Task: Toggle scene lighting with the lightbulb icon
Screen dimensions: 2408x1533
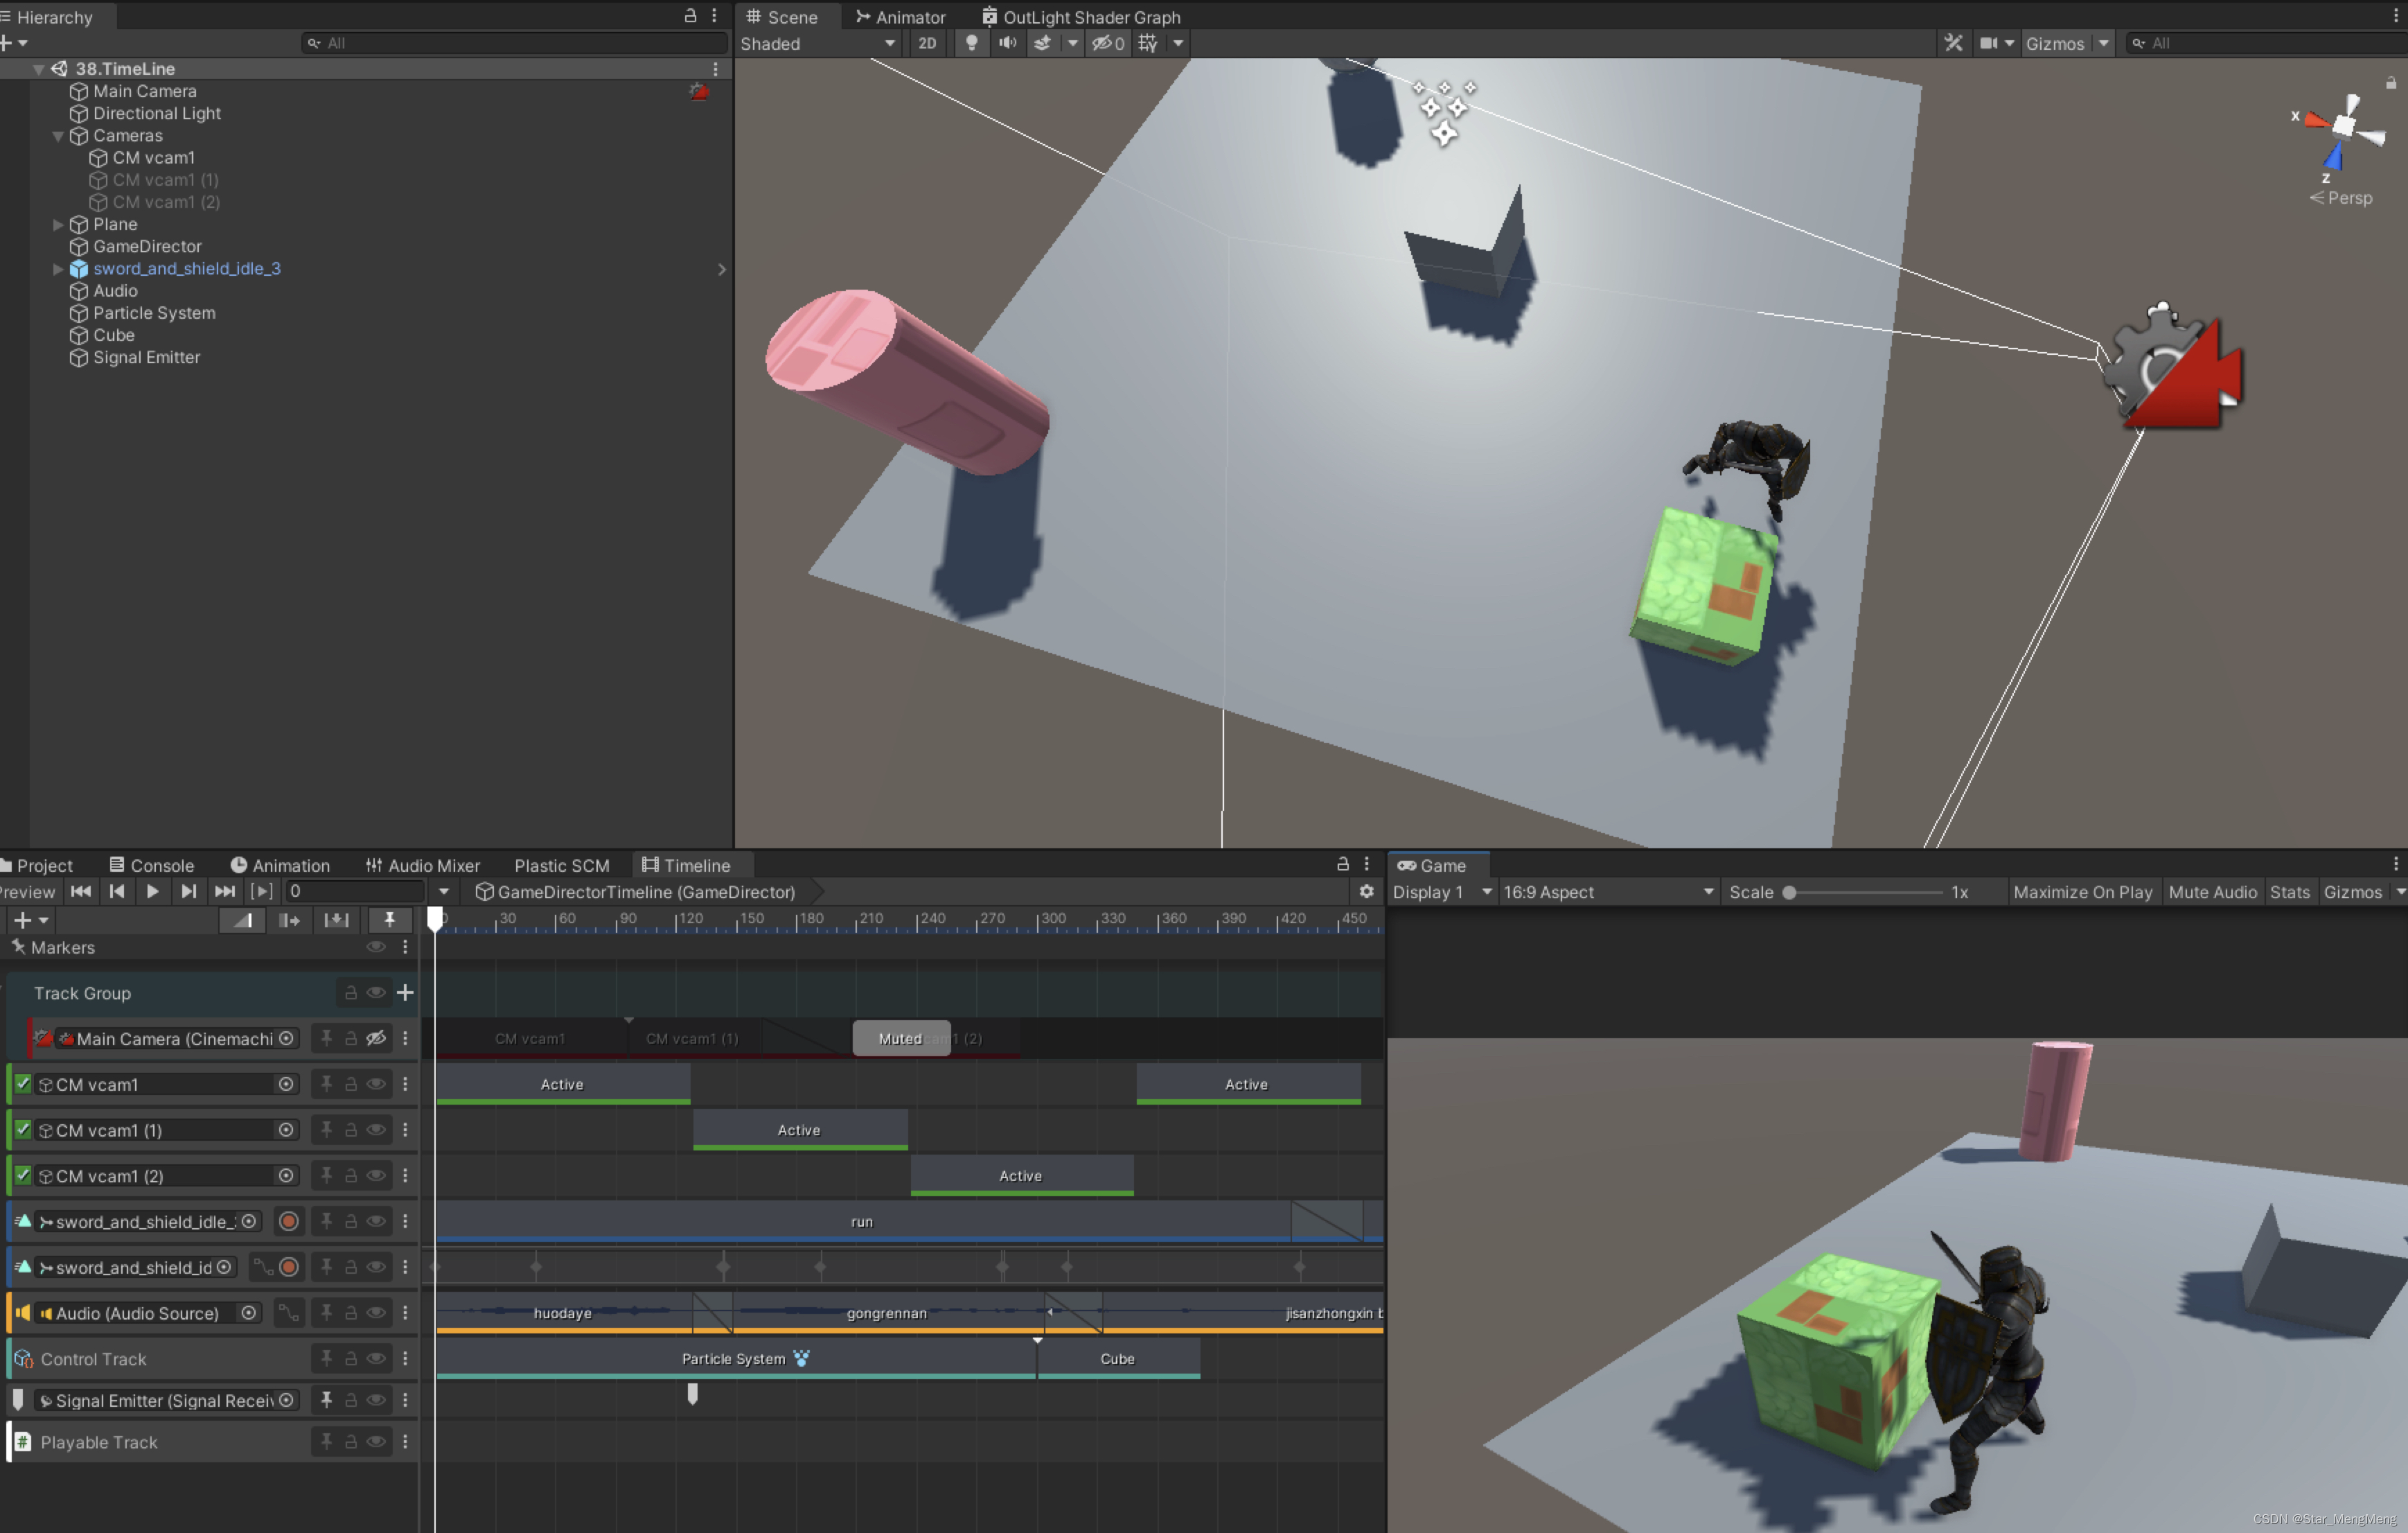Action: tap(970, 43)
